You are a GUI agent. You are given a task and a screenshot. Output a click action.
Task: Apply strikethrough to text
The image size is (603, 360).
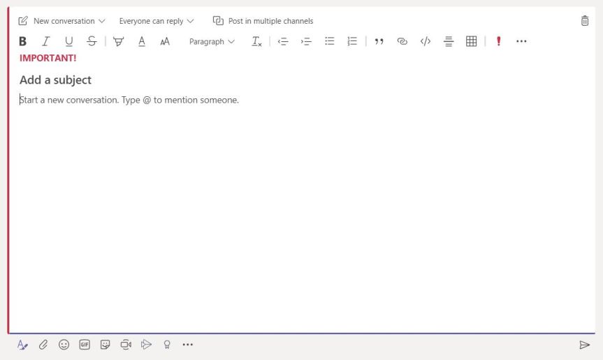pyautogui.click(x=92, y=41)
